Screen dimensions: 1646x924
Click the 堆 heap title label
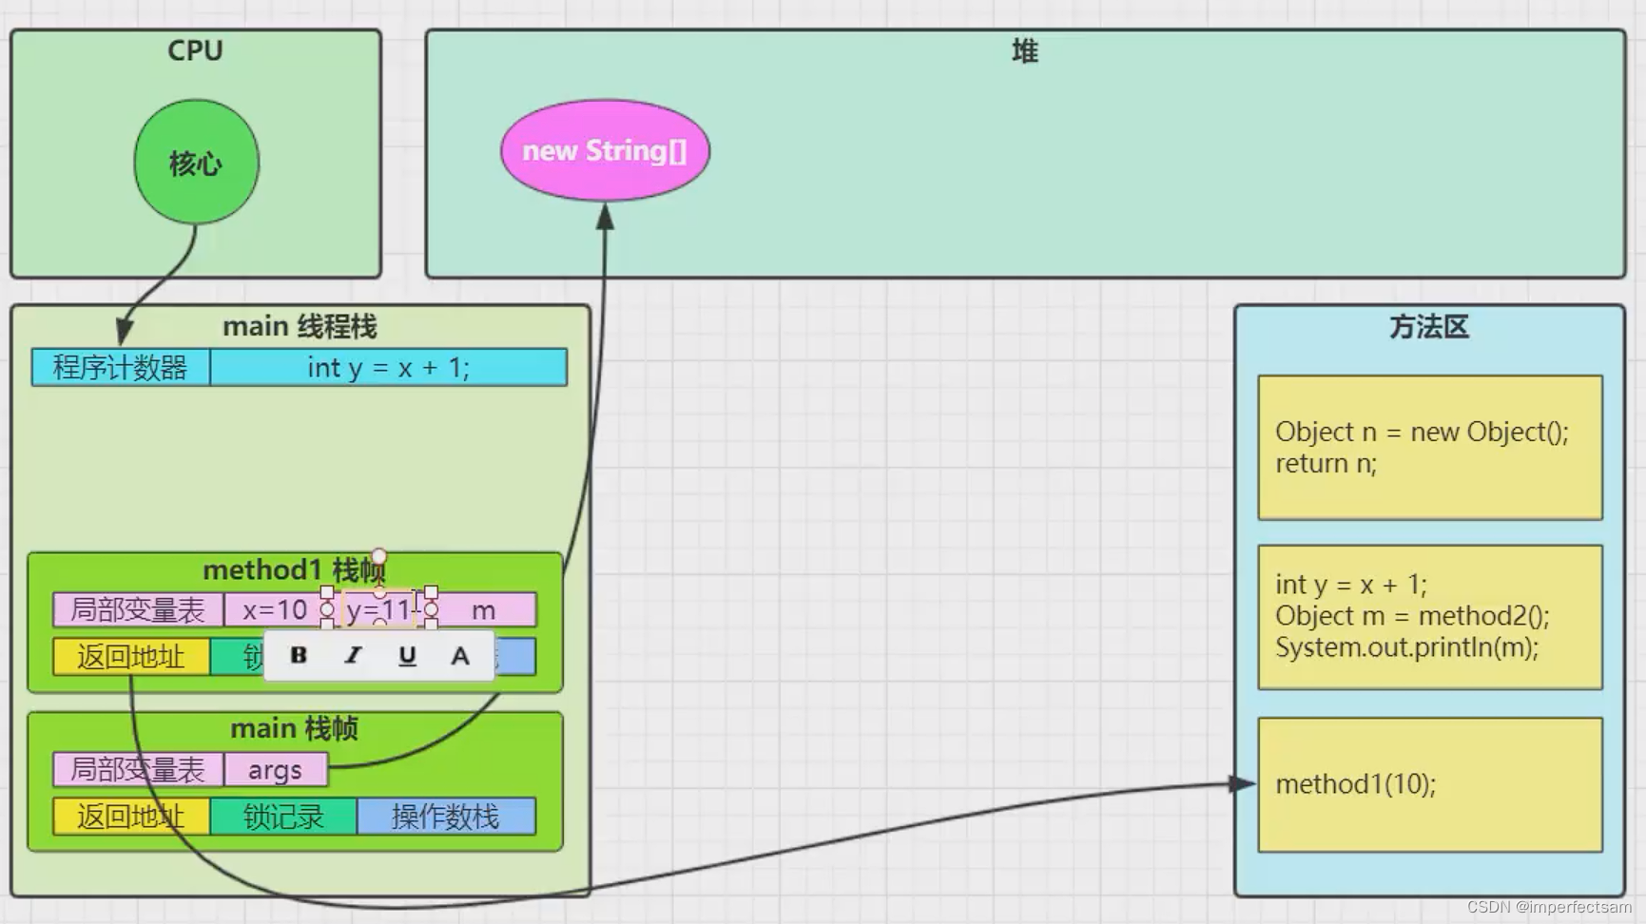click(x=1024, y=50)
